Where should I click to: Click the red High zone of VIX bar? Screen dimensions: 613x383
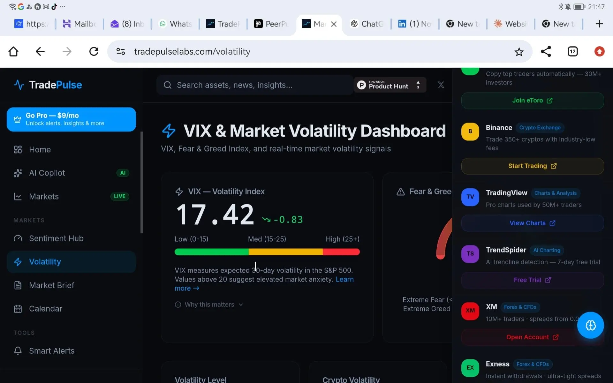pyautogui.click(x=341, y=252)
